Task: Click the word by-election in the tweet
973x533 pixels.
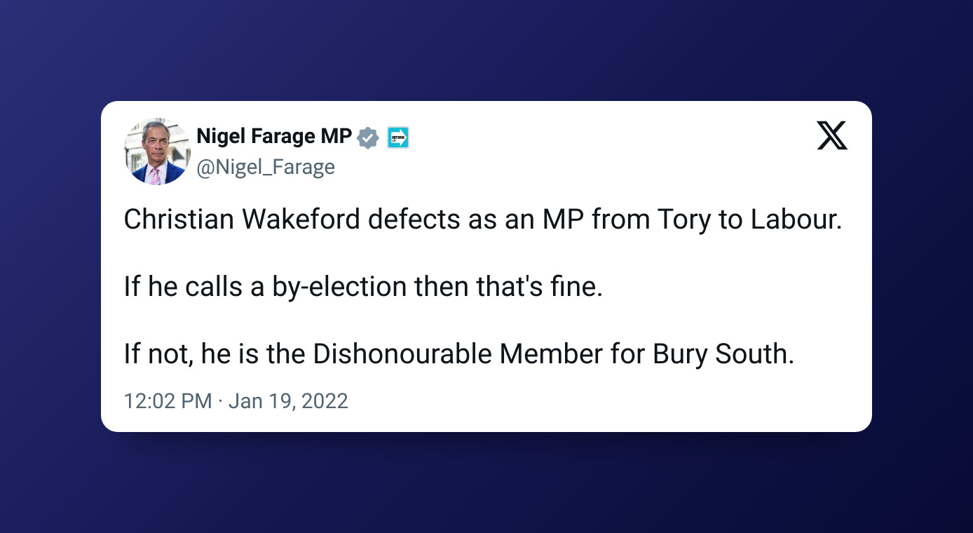Action: tap(339, 287)
